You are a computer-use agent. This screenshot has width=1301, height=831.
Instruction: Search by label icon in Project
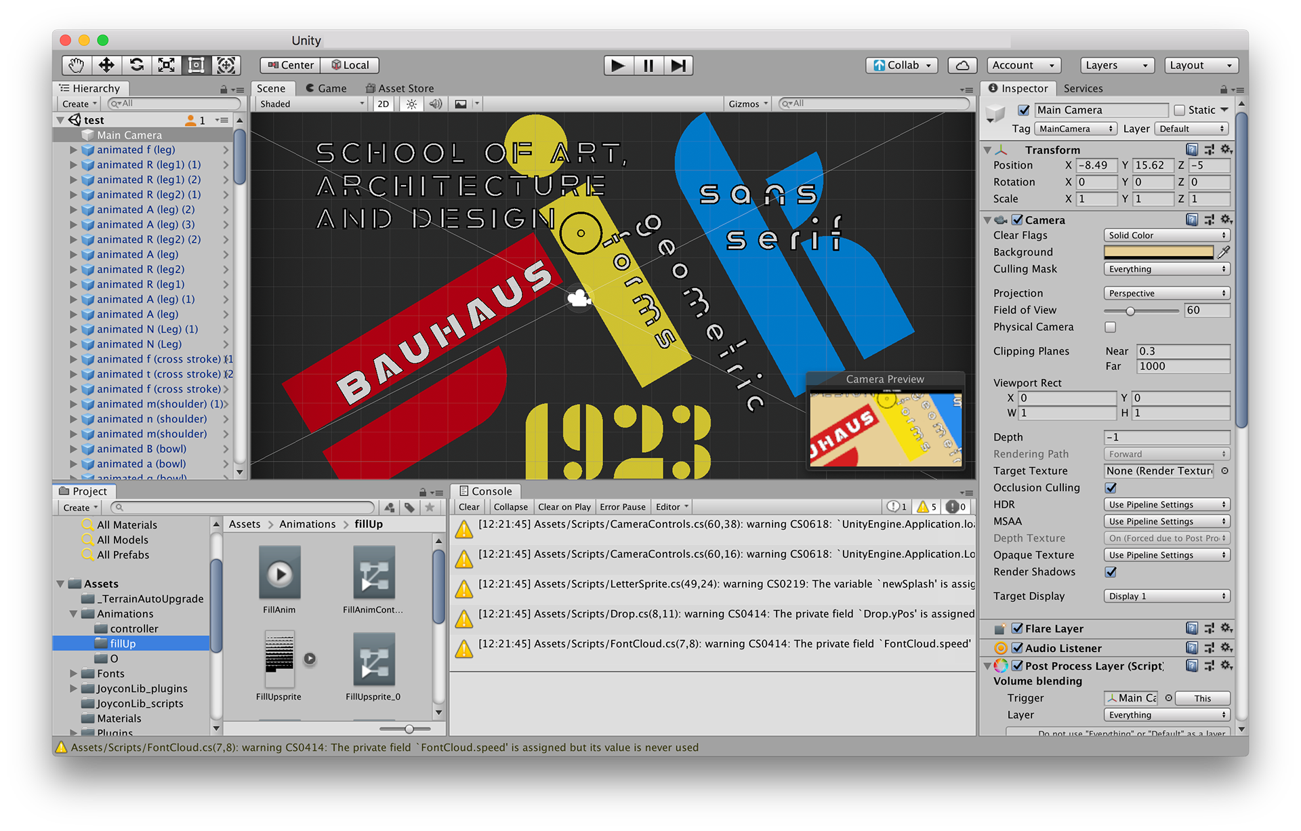click(x=409, y=507)
